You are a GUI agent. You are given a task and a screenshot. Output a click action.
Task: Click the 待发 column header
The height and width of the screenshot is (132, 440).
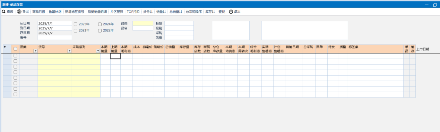click(333, 49)
